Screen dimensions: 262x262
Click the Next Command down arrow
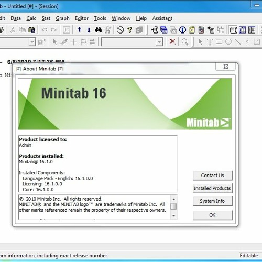point(89,30)
